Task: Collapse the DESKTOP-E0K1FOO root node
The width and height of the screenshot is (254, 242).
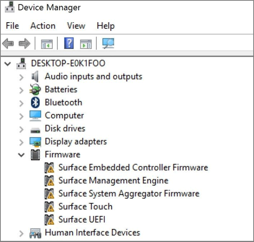Action: pyautogui.click(x=8, y=64)
